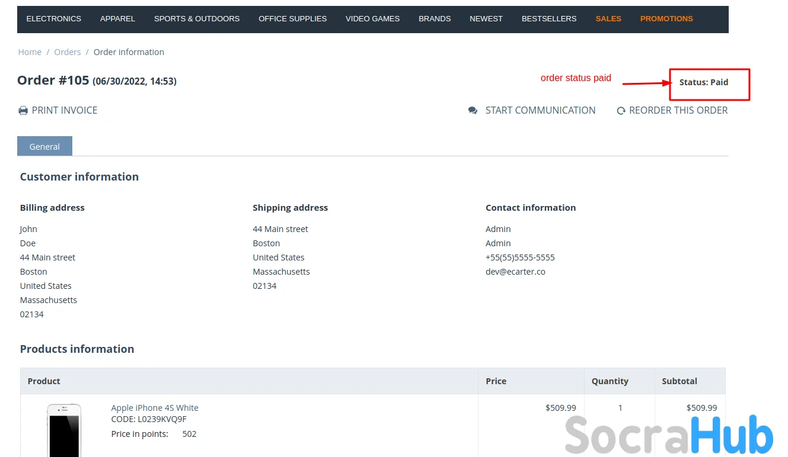This screenshot has height=457, width=788.
Task: Click the circular reorder arrow icon
Action: pos(621,111)
